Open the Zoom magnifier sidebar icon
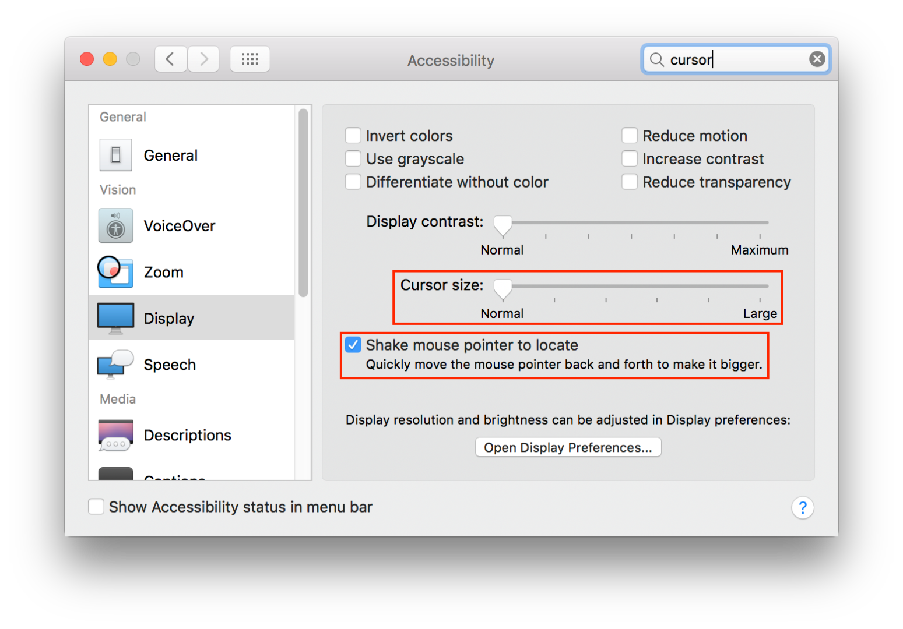 (115, 272)
